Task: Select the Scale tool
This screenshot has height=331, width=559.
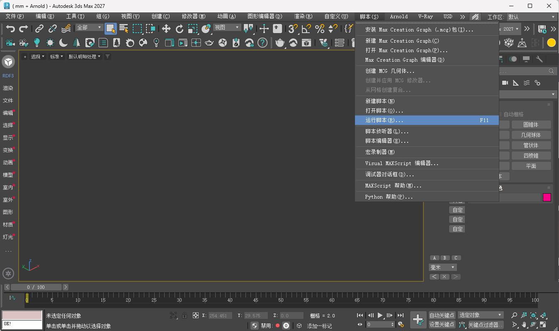Action: [x=192, y=29]
